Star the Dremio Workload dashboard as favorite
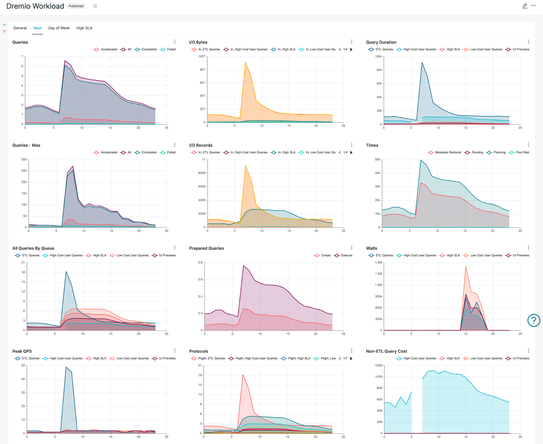543x444 pixels. point(95,6)
